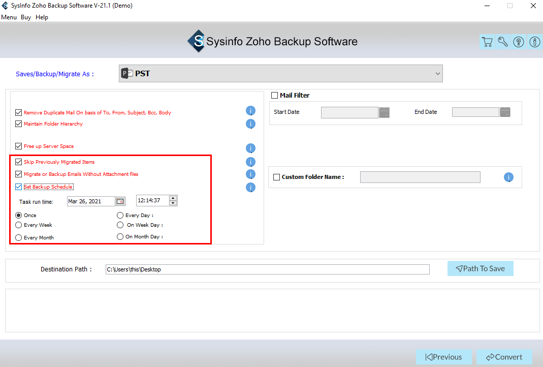Uncheck Free up Server Space
The image size is (543, 367).
click(x=19, y=146)
